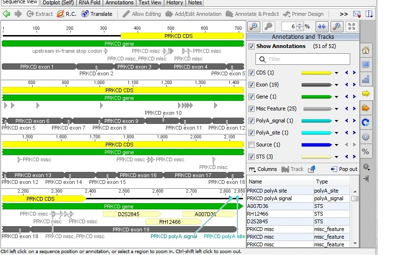Uncheck the Show Annotations checkbox
Image resolution: width=394 pixels, height=255 pixels.
coord(251,47)
